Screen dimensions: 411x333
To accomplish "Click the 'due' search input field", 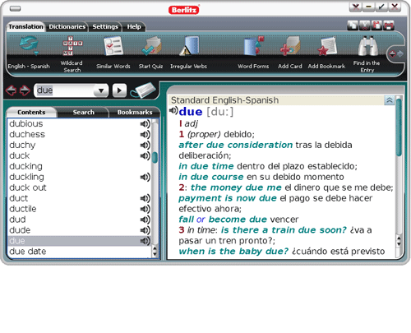I will click(65, 90).
